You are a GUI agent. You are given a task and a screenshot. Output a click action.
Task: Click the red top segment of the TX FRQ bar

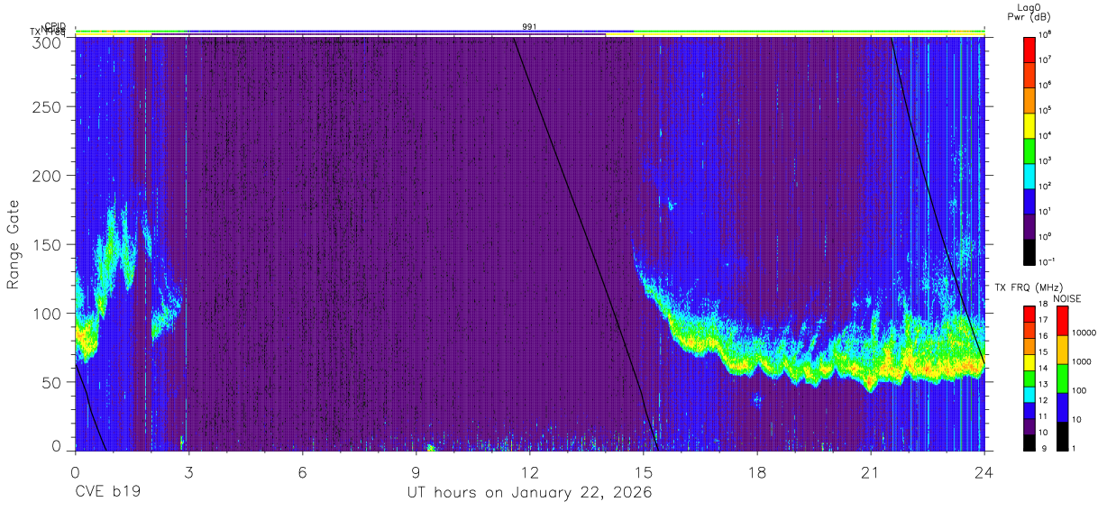[1030, 315]
